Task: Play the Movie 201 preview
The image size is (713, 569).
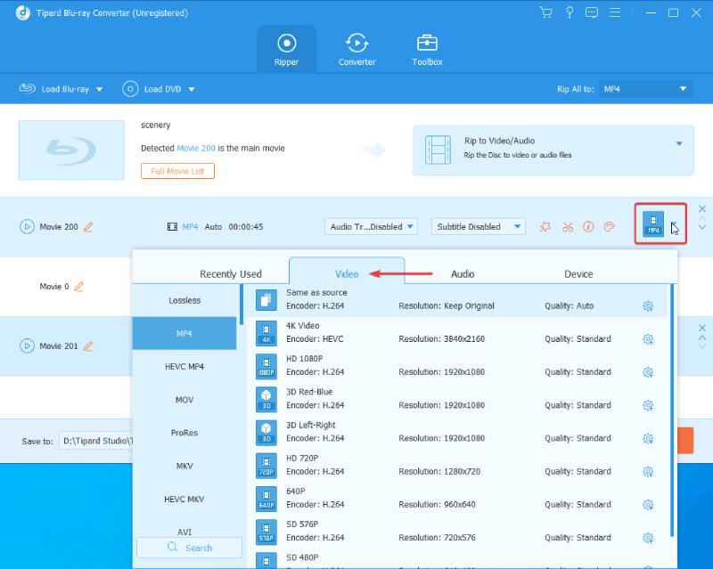Action: [x=27, y=345]
